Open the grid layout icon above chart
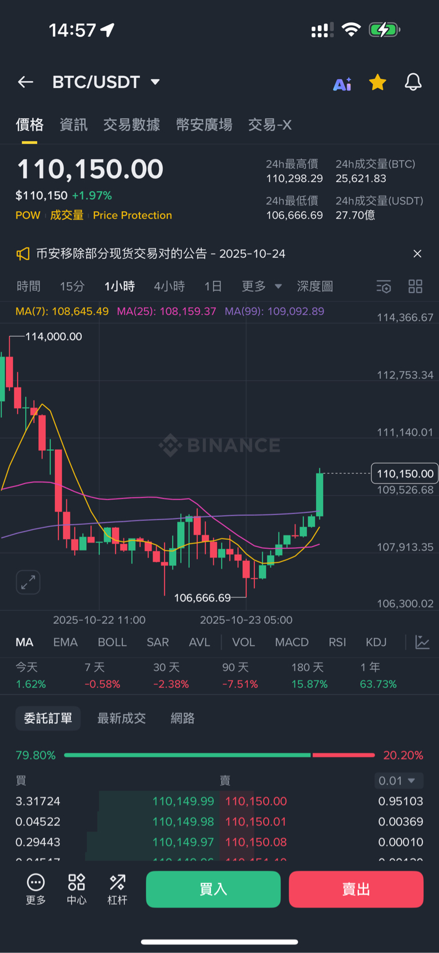 click(416, 287)
